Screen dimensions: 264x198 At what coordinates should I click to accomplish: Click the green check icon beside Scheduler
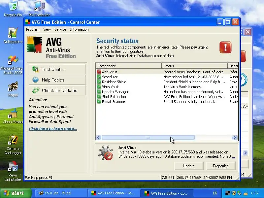pyautogui.click(x=99, y=77)
